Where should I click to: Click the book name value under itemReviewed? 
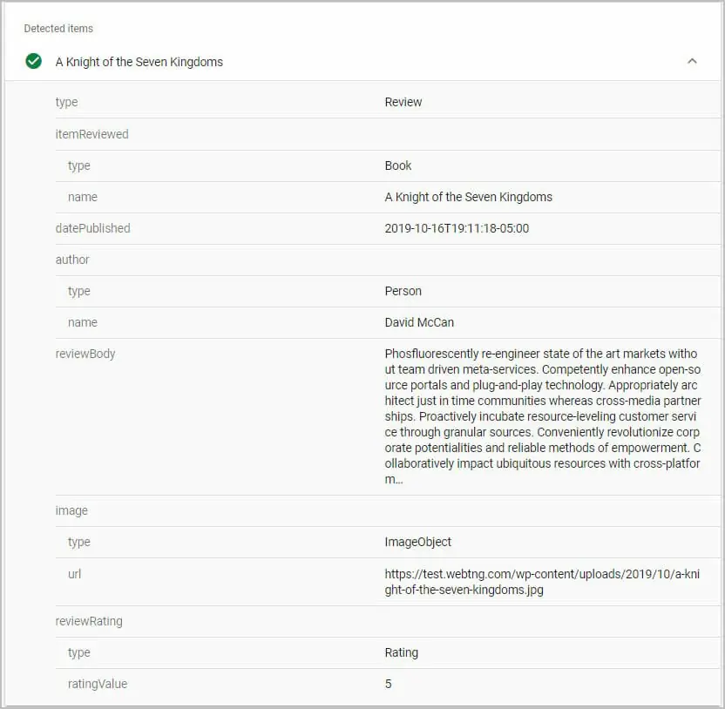[x=468, y=197]
